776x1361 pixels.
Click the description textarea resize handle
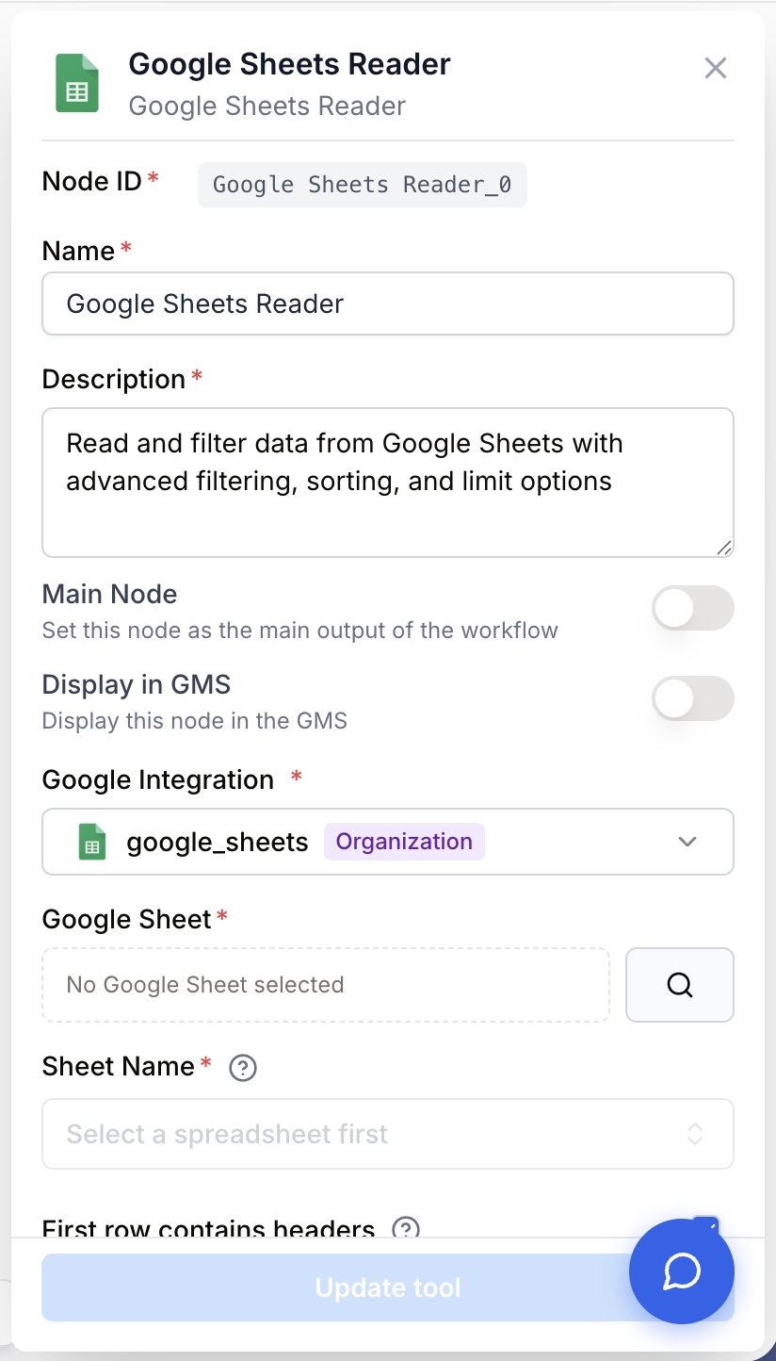(x=723, y=548)
